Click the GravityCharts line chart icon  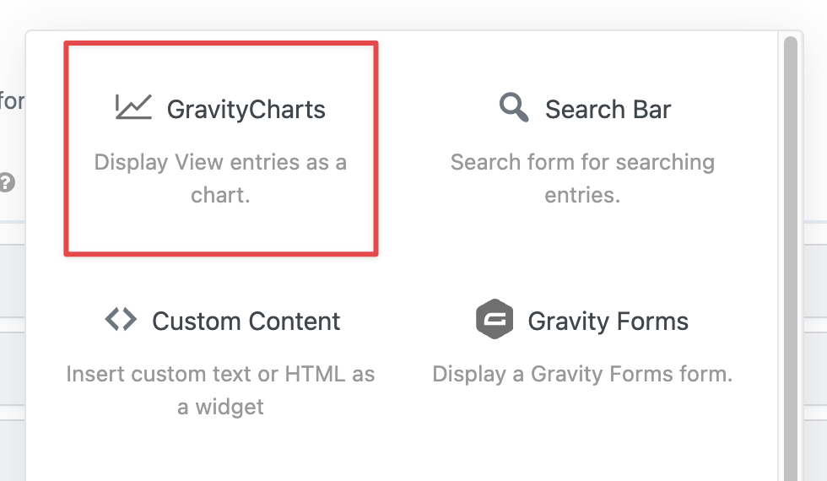(133, 107)
